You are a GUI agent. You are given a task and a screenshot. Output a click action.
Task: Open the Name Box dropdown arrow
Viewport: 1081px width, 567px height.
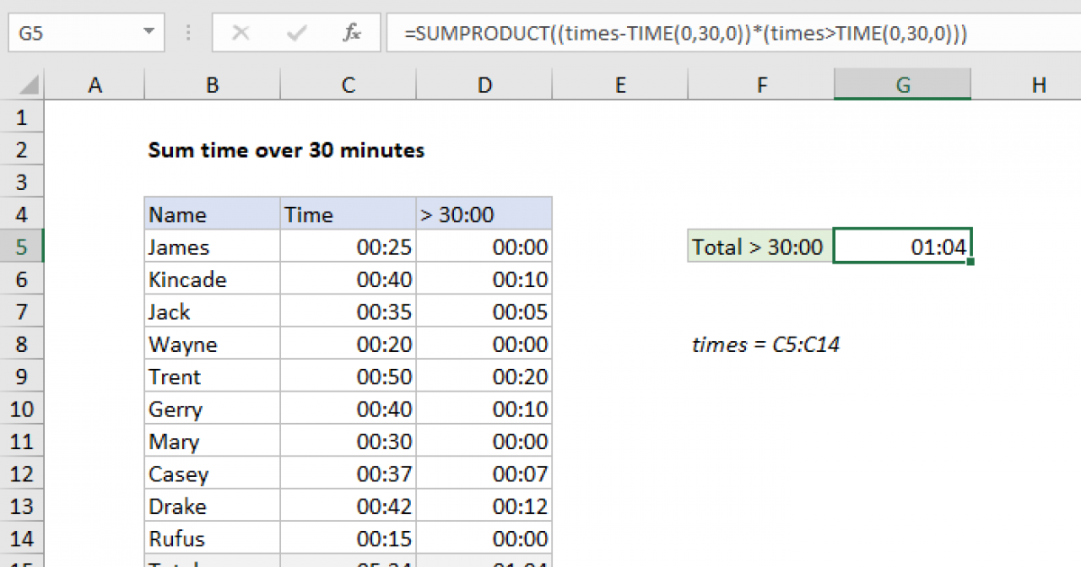coord(150,32)
